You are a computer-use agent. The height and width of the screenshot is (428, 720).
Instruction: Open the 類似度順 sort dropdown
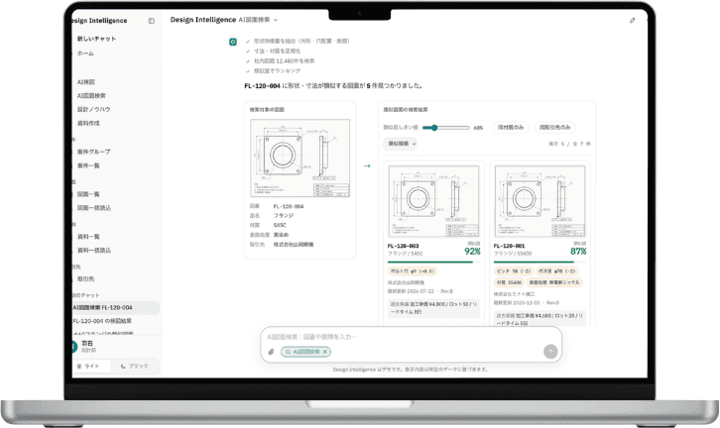pos(400,144)
